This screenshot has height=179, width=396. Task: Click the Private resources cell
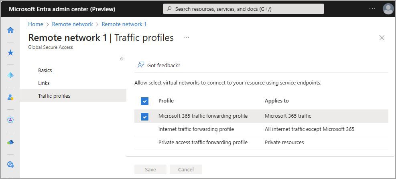pos(284,143)
